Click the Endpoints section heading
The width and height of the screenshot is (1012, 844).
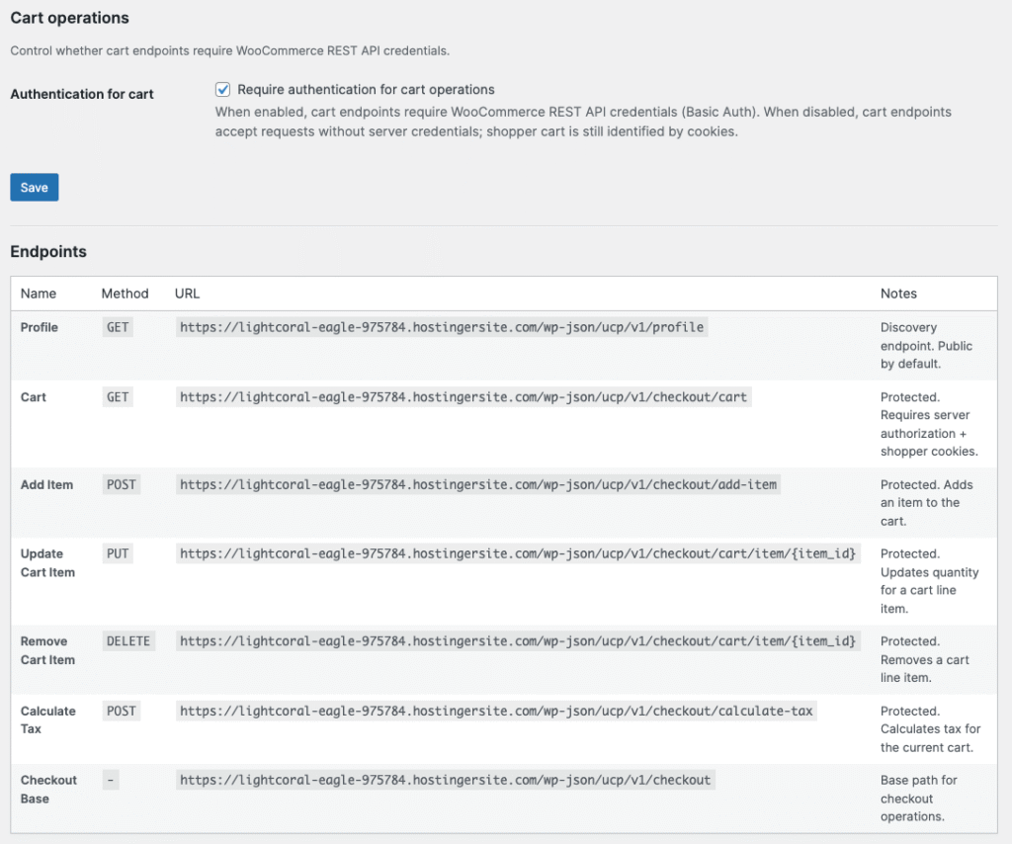tap(48, 252)
